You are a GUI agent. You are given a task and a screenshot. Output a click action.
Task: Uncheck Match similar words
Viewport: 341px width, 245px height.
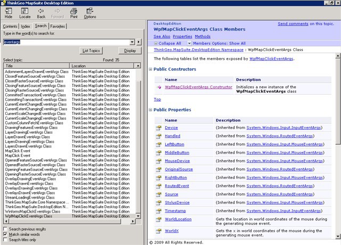(x=5, y=234)
